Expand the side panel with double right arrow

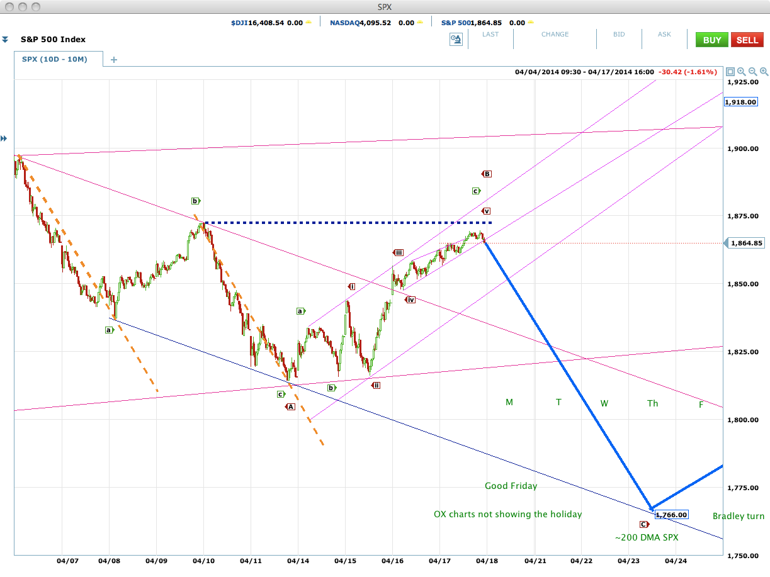point(4,138)
